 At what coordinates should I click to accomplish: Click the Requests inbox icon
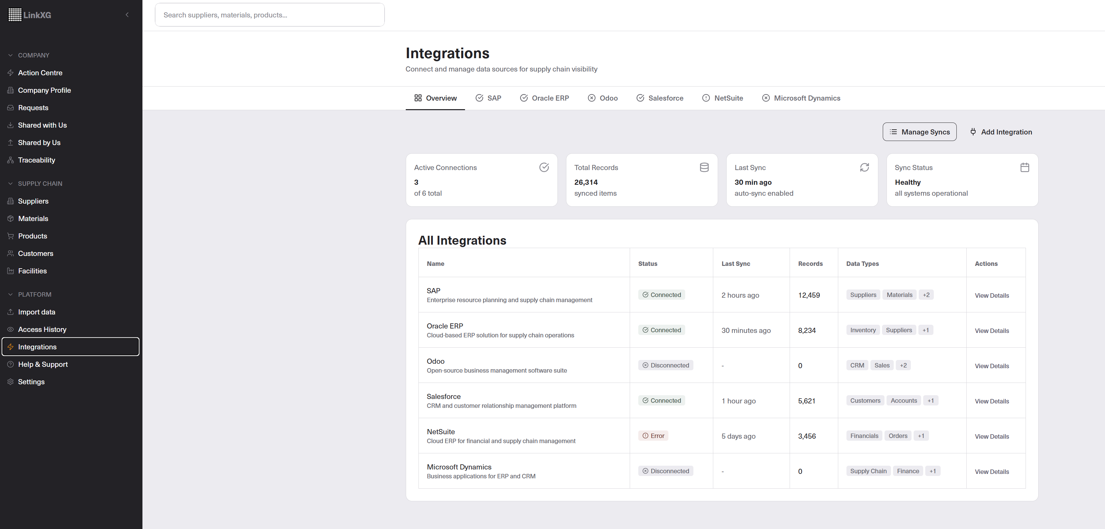(x=10, y=107)
